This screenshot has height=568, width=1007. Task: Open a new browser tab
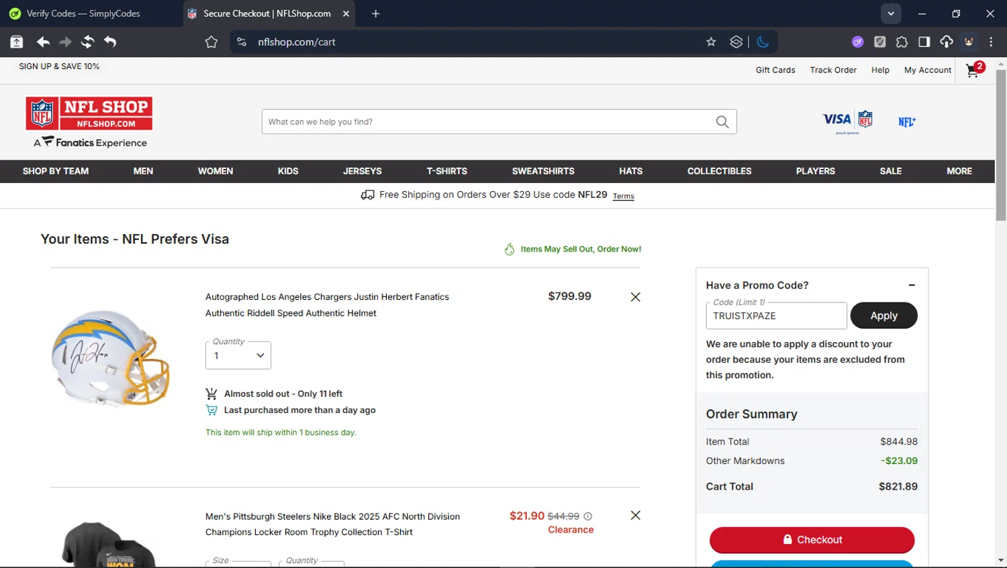375,13
